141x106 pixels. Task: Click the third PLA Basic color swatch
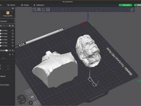click(1, 37)
